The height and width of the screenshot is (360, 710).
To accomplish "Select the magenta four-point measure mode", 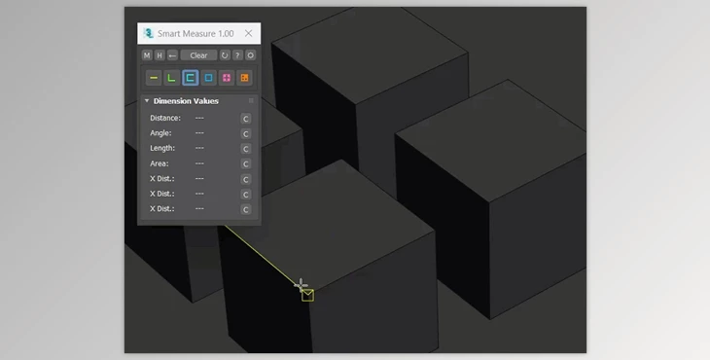I will click(x=227, y=78).
